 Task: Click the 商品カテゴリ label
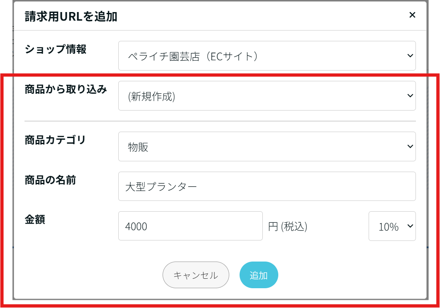pos(55,140)
